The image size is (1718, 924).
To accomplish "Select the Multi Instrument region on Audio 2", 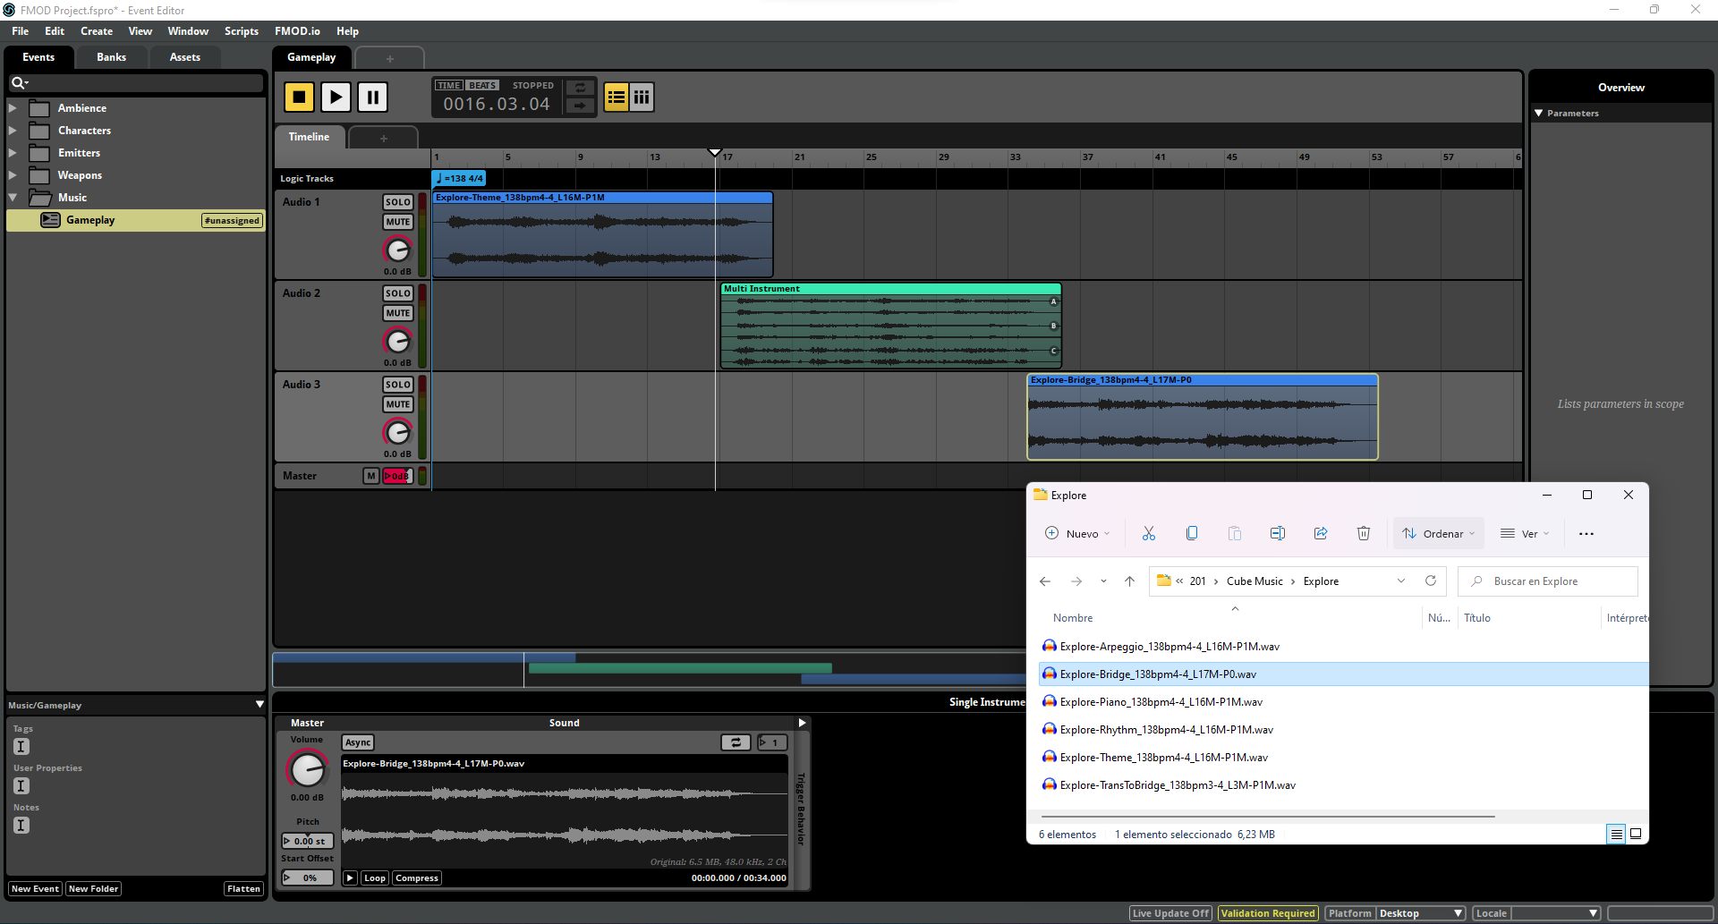I will [890, 326].
